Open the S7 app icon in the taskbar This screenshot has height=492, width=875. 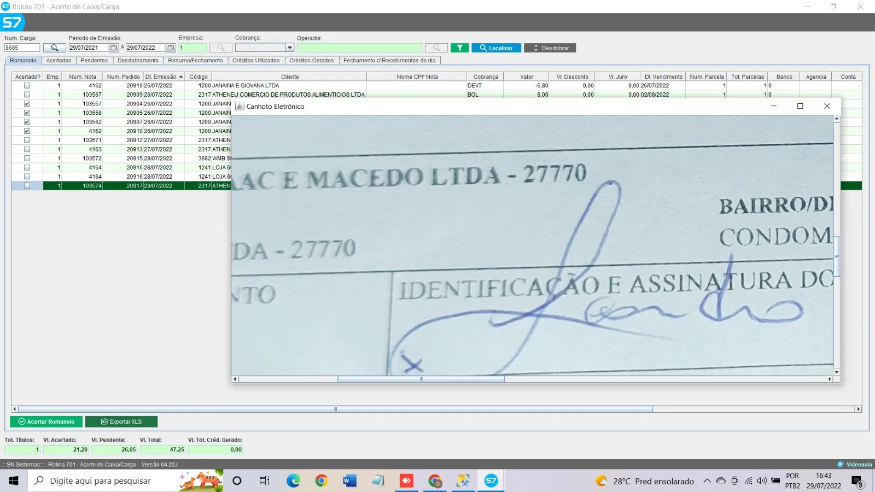[491, 481]
